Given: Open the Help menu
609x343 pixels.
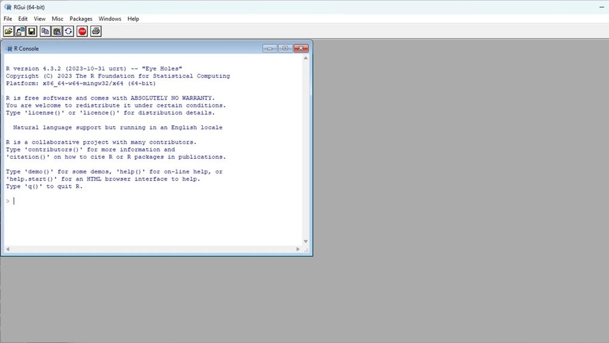Looking at the screenshot, I should click(133, 19).
